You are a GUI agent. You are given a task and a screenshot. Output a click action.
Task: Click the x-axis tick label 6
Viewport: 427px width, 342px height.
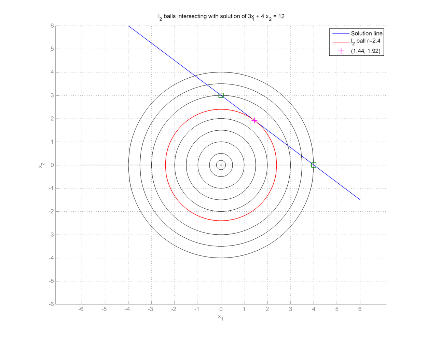pos(360,309)
